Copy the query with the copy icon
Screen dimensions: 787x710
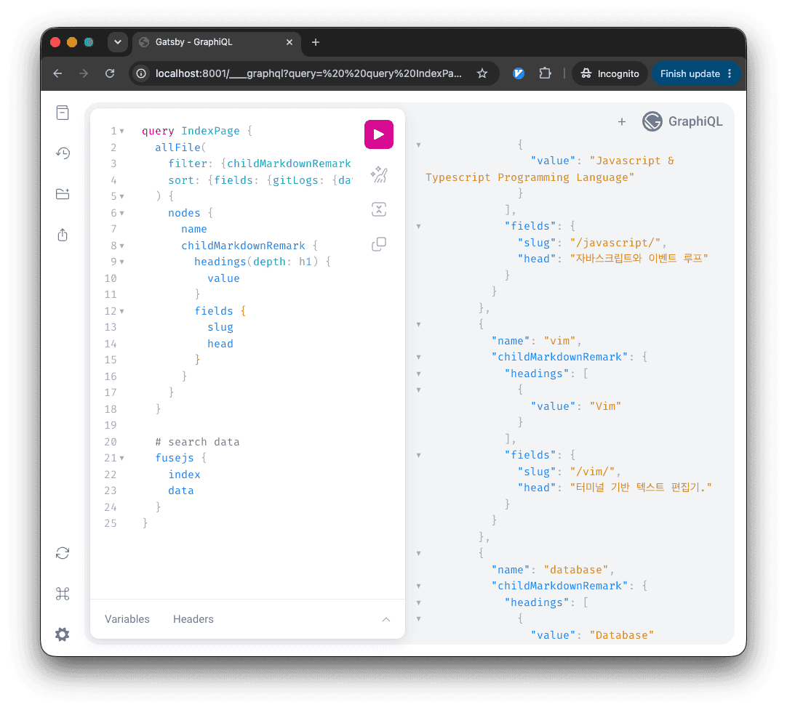tap(378, 244)
